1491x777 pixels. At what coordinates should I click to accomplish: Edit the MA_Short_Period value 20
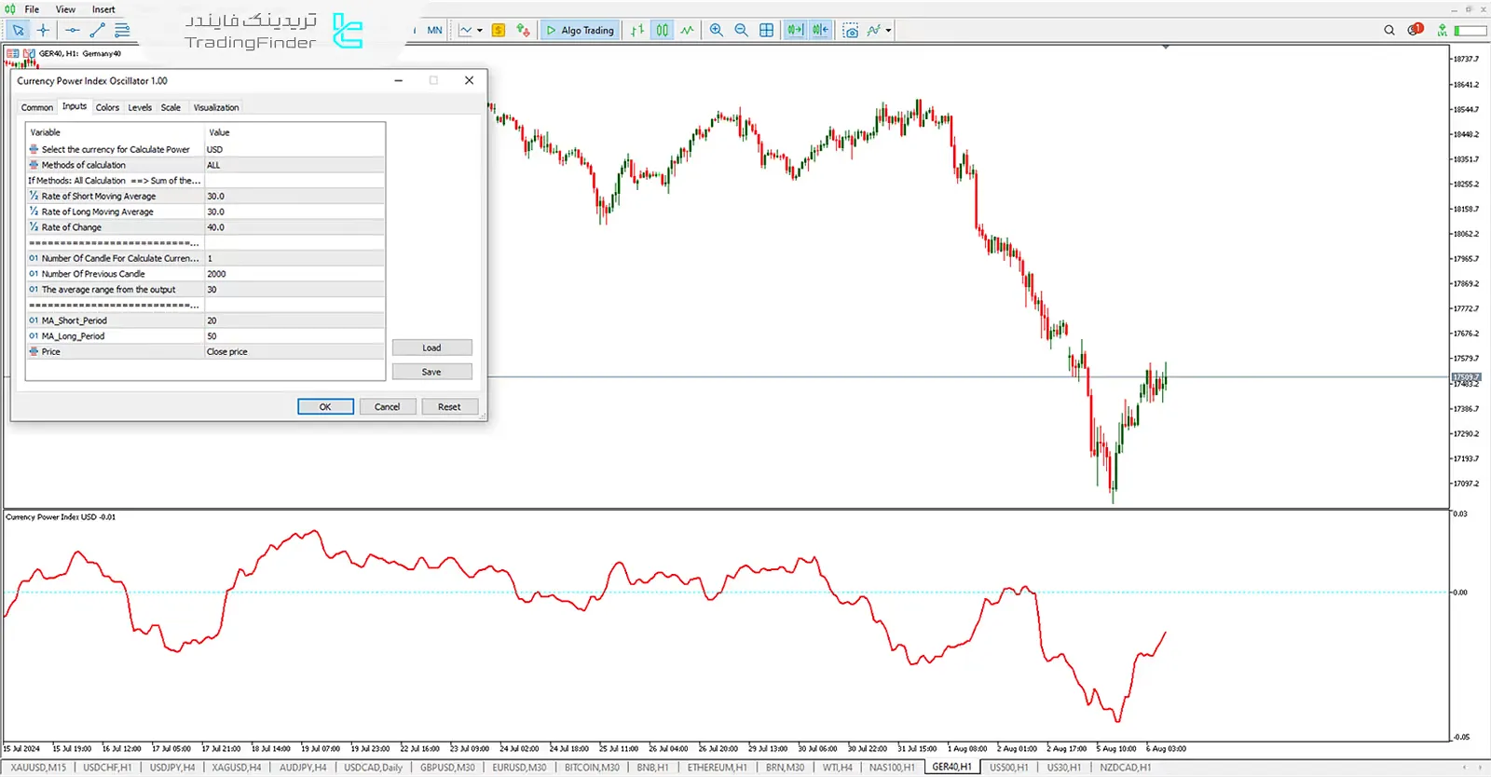click(294, 320)
